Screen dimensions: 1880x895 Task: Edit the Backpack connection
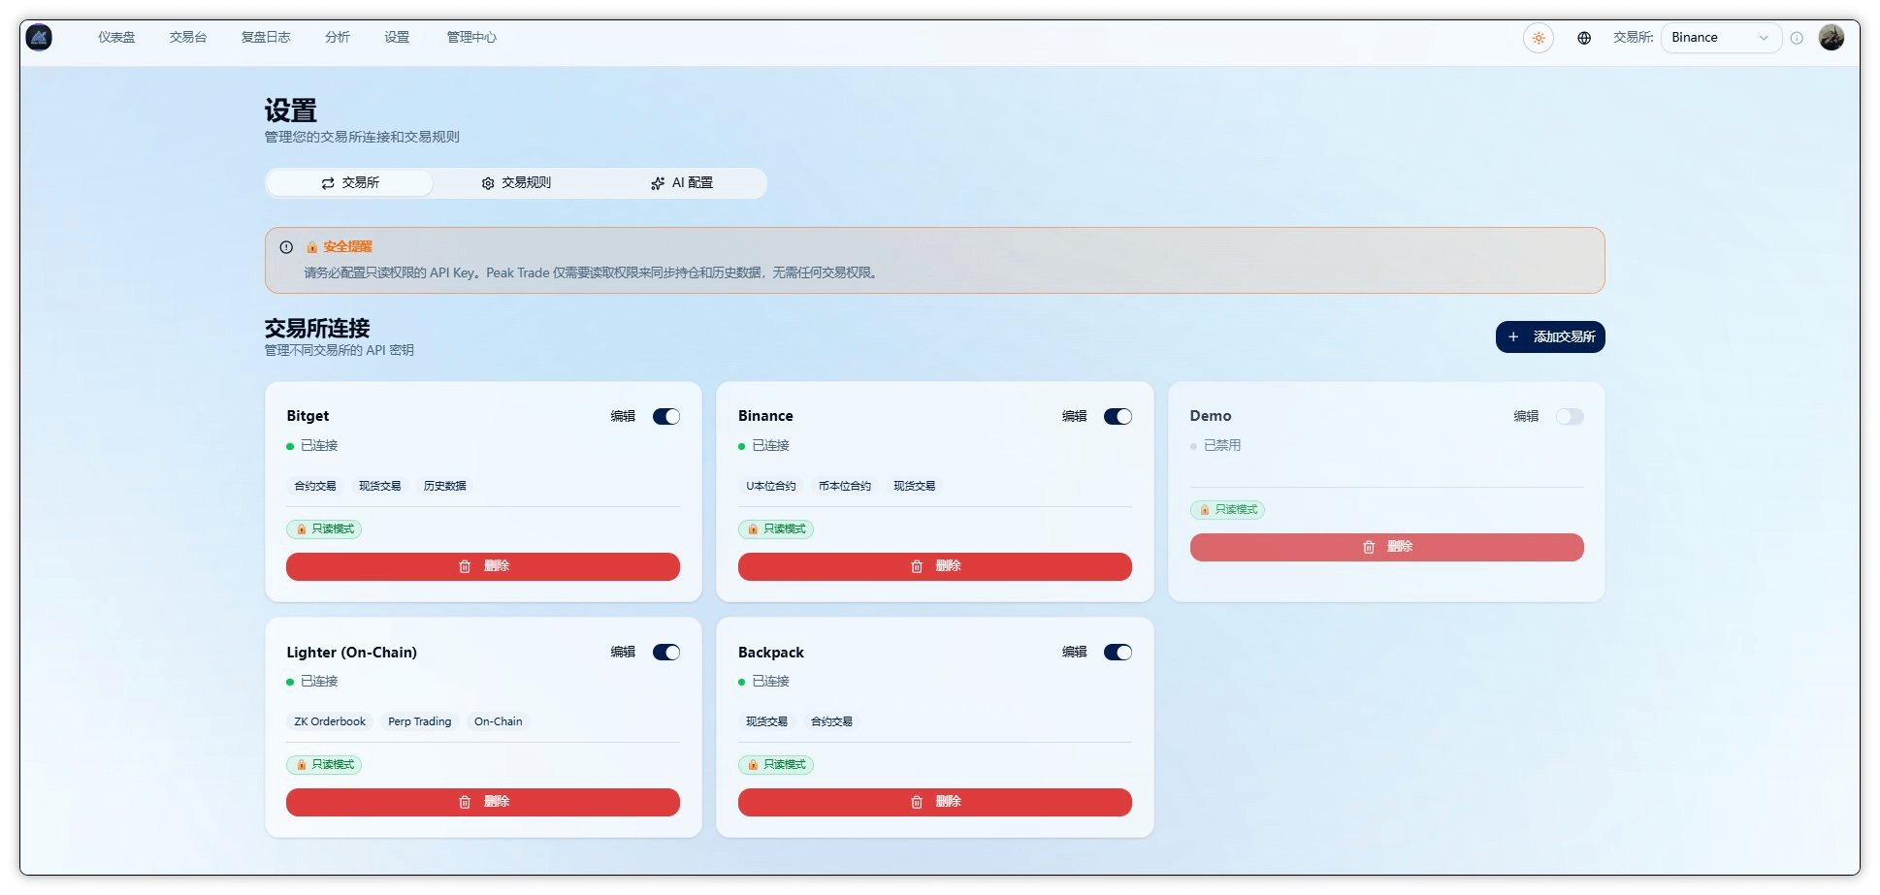click(1075, 653)
